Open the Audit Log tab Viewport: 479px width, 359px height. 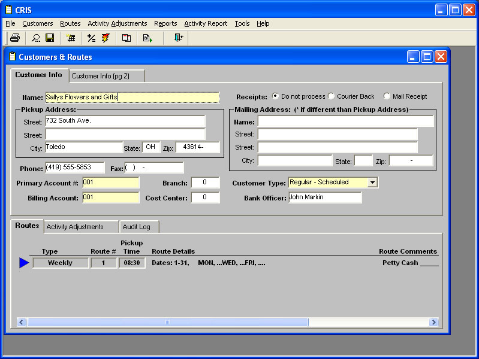click(x=139, y=227)
